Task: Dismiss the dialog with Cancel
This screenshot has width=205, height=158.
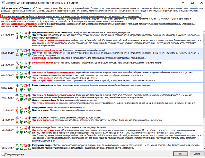Action: (x=197, y=154)
